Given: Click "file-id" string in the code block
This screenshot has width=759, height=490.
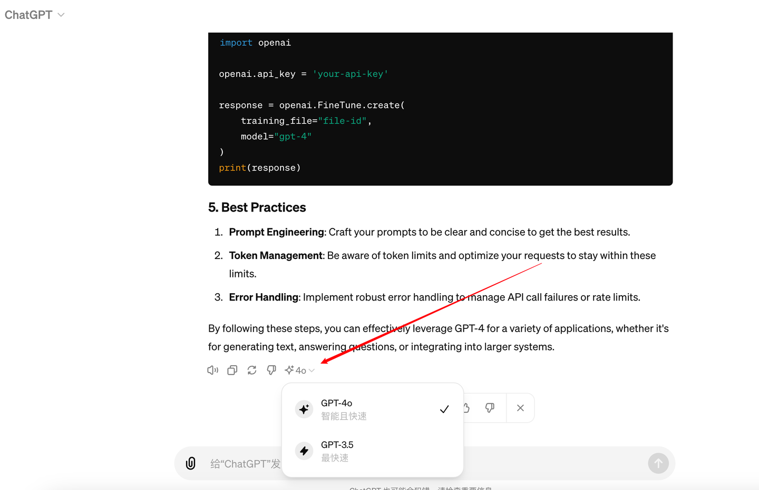Looking at the screenshot, I should [x=342, y=121].
